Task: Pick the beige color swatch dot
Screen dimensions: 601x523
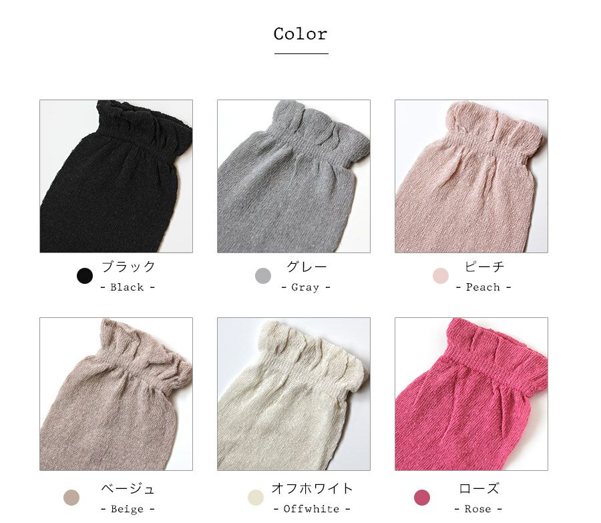Action: point(71,498)
